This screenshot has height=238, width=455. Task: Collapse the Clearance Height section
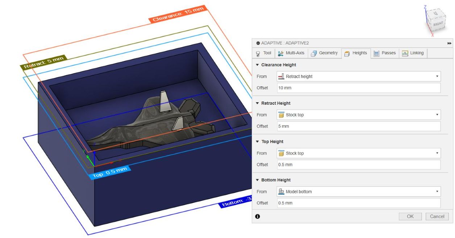[257, 65]
